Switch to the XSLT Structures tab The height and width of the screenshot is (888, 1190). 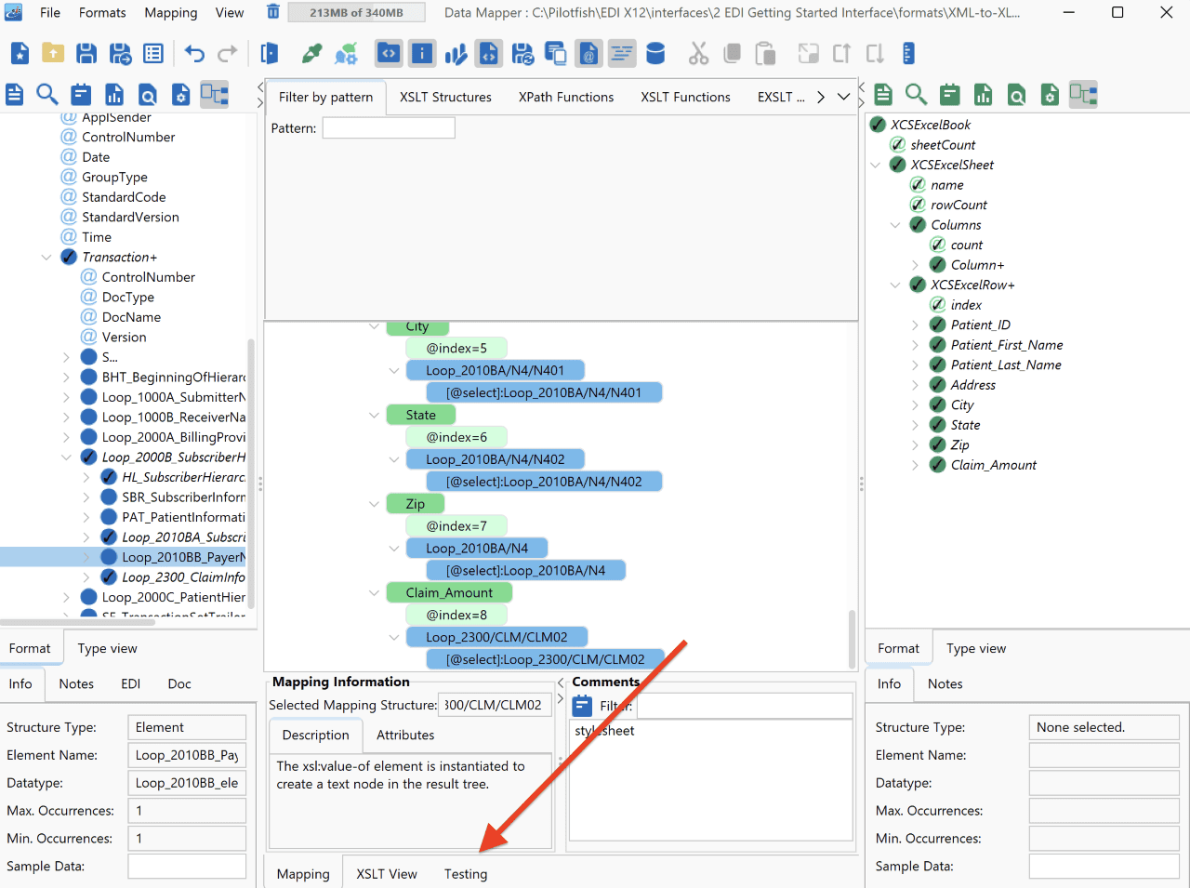pos(445,97)
